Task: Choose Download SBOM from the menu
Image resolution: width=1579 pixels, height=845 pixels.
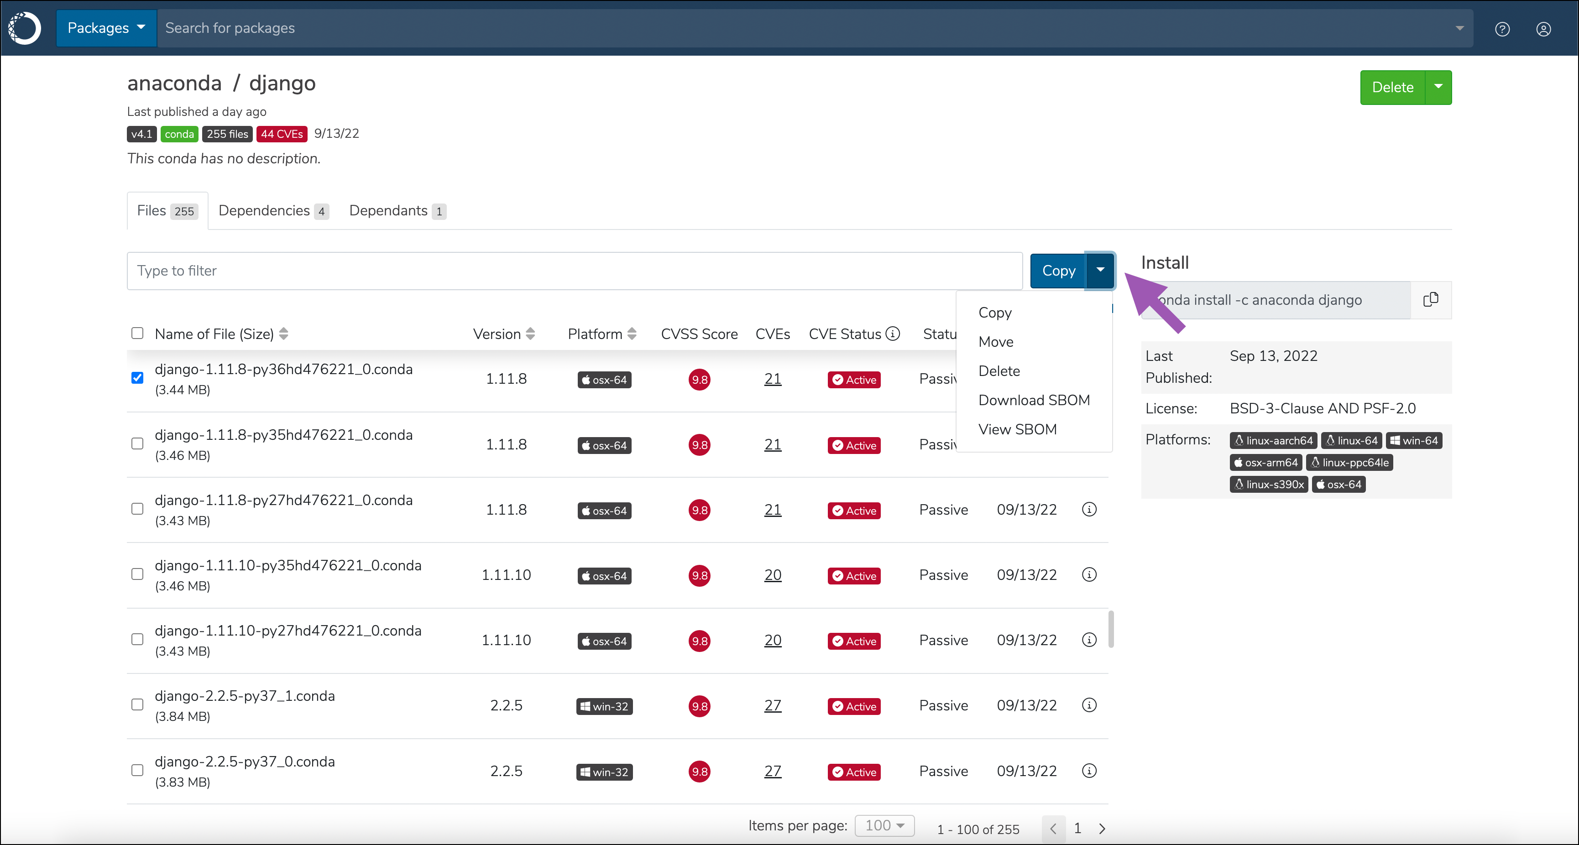Action: point(1034,400)
